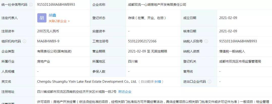Screen dimensions: 272x104
Task: Click the 登记机关 label cell
Action: (199, 61)
